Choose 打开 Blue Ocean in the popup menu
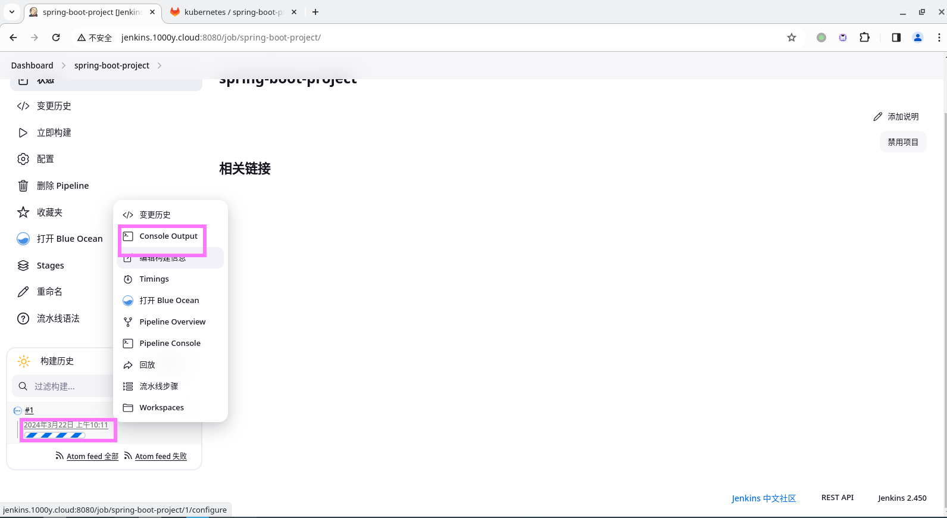 170,301
